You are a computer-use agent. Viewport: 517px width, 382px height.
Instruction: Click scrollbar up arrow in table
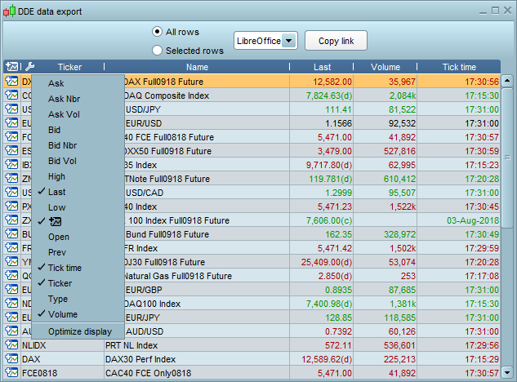coord(506,81)
